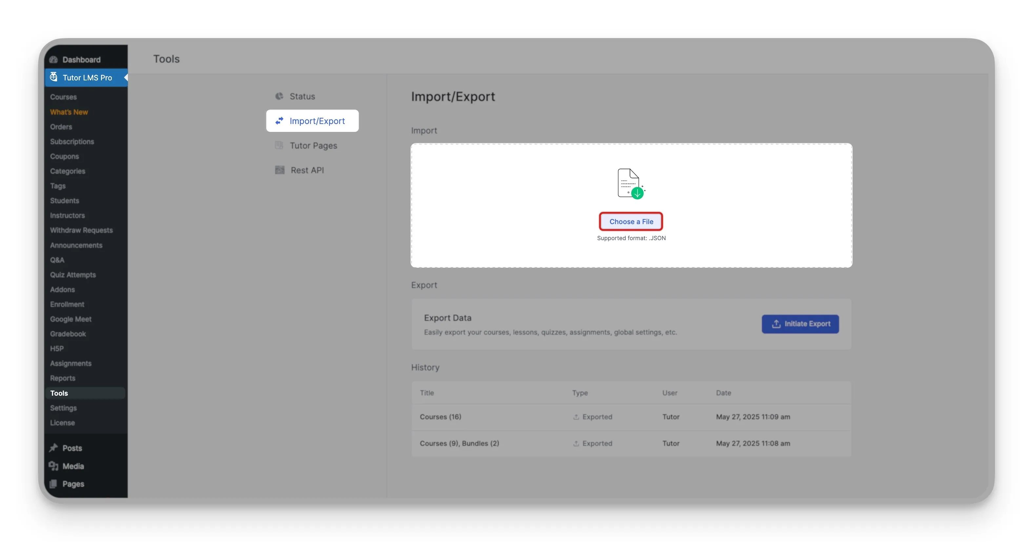Open Q&A in the sidebar

tap(57, 260)
